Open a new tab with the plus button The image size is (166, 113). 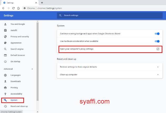click(x=42, y=3)
